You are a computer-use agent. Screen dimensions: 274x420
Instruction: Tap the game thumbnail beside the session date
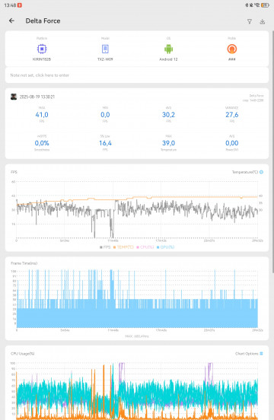tap(14, 97)
